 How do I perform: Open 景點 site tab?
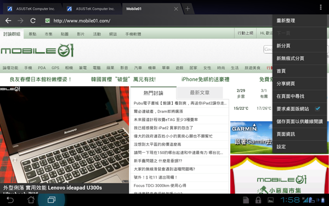pyautogui.click(x=32, y=34)
